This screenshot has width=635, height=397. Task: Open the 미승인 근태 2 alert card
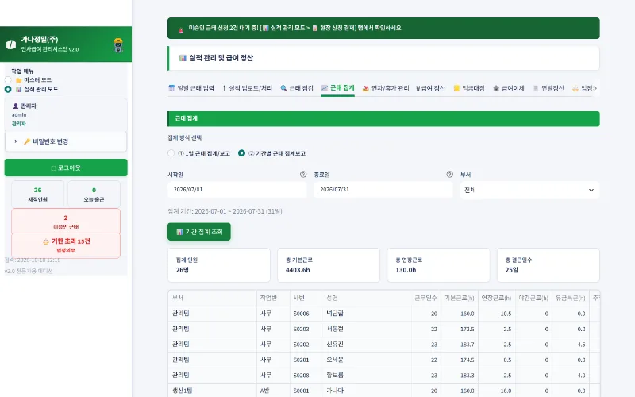click(x=66, y=222)
